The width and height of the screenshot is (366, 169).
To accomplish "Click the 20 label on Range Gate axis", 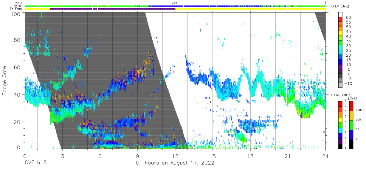I will click(17, 122).
